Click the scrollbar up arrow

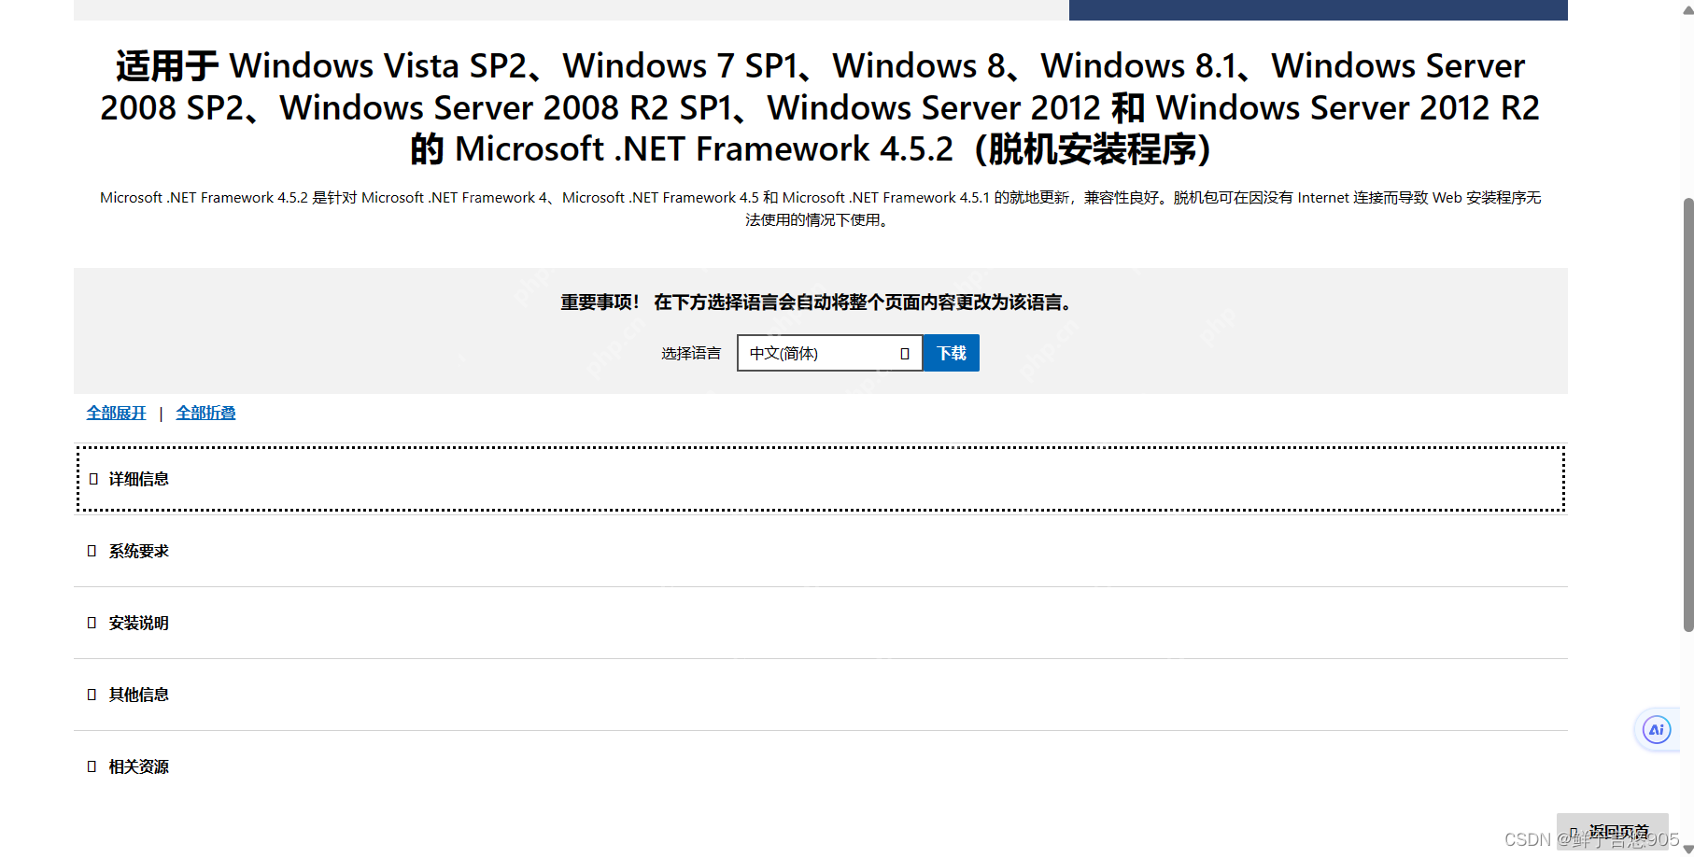(1687, 9)
